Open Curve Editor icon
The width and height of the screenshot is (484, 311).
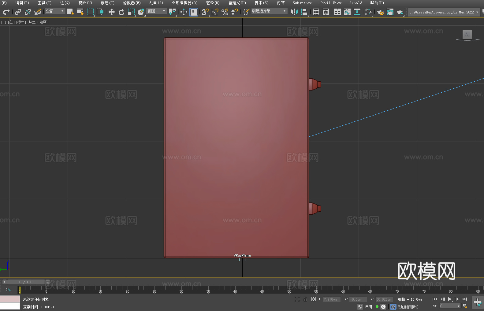pos(347,12)
